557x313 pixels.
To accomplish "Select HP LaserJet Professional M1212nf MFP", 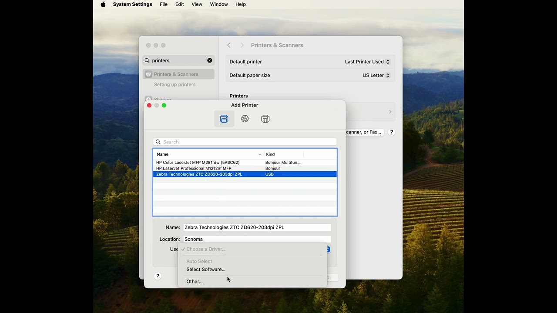I will [x=245, y=168].
